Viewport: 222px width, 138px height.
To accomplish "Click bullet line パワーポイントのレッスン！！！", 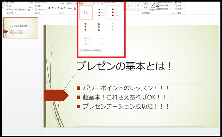I will (x=126, y=88).
